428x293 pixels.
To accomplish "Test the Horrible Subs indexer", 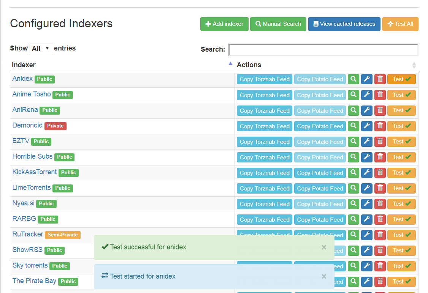I will (x=401, y=157).
